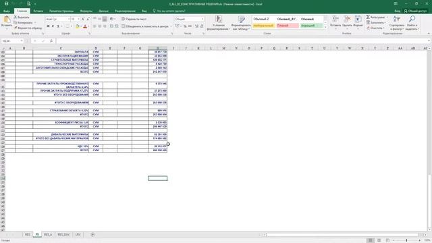Open the font name dropdown (Arial Cyr)
The height and width of the screenshot is (243, 432).
coord(68,19)
